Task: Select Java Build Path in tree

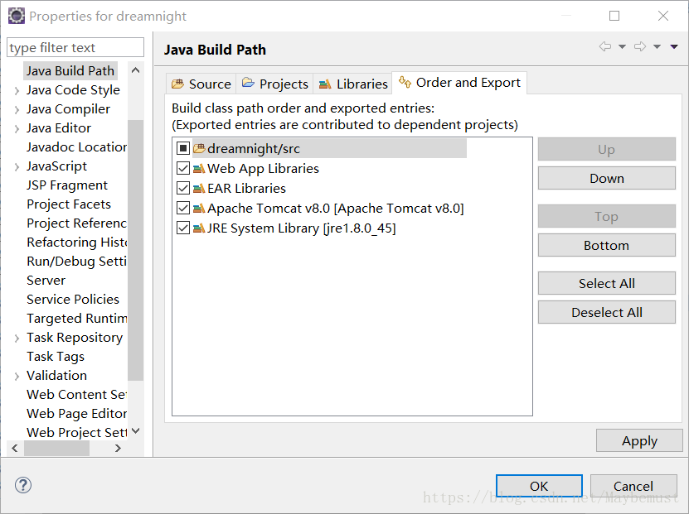Action: pos(70,70)
